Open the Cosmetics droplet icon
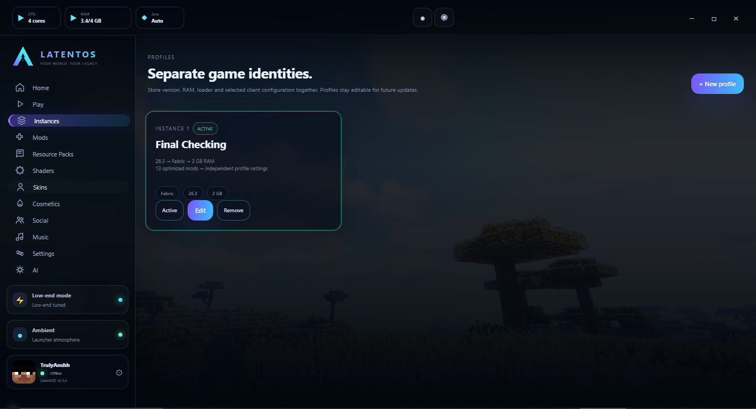The width and height of the screenshot is (756, 409). (20, 203)
